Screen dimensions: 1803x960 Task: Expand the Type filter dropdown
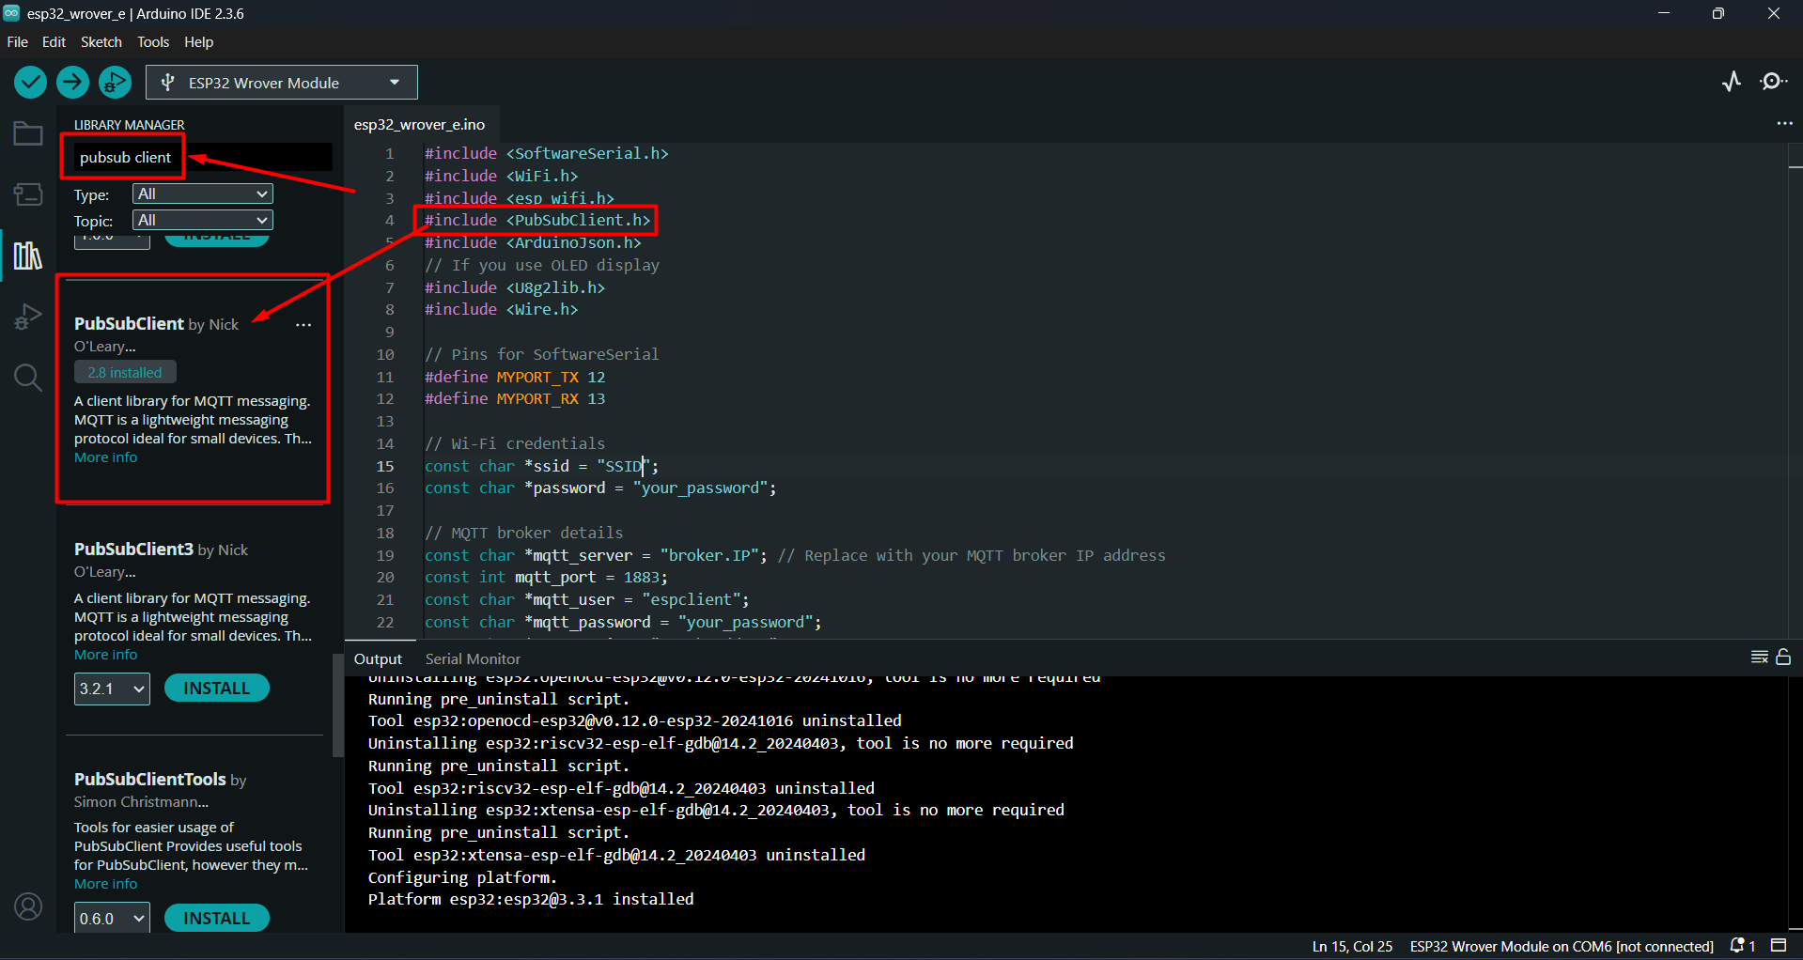(202, 194)
